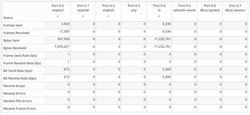The height and width of the screenshot is (115, 250).
Task: Click green status indicator for Port 0-0 enp0s3
Action: [x=58, y=16]
